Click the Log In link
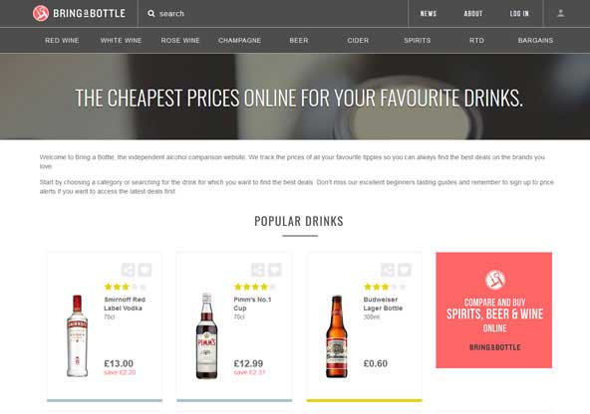Image resolution: width=590 pixels, height=414 pixels. [519, 14]
